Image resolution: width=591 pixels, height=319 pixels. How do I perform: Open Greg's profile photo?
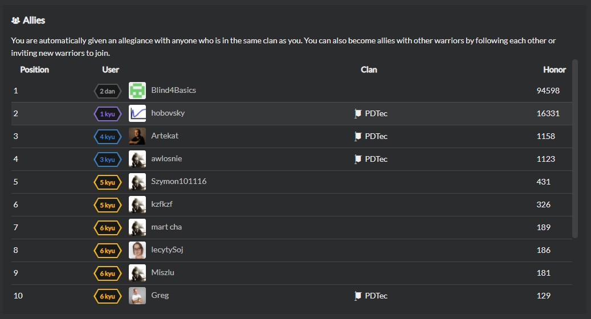click(137, 296)
